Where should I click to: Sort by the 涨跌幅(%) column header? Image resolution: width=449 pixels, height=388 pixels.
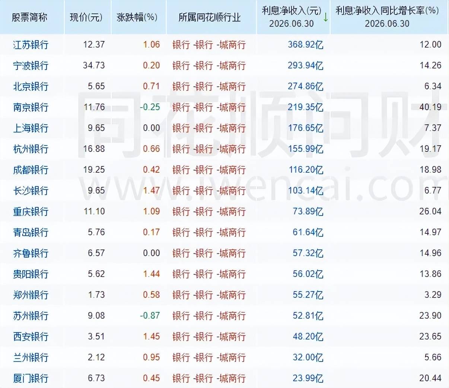(x=137, y=18)
